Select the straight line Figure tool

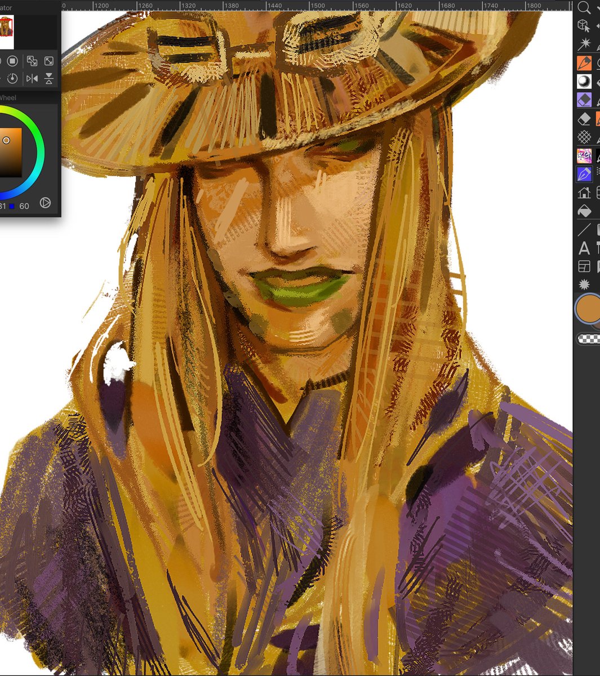click(584, 229)
